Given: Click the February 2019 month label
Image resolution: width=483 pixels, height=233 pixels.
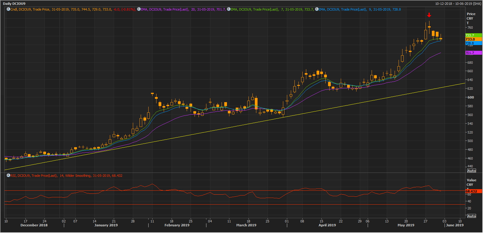Looking at the screenshot, I should click(x=177, y=225).
